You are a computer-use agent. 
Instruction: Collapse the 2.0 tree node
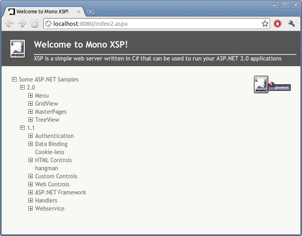[x=22, y=88]
